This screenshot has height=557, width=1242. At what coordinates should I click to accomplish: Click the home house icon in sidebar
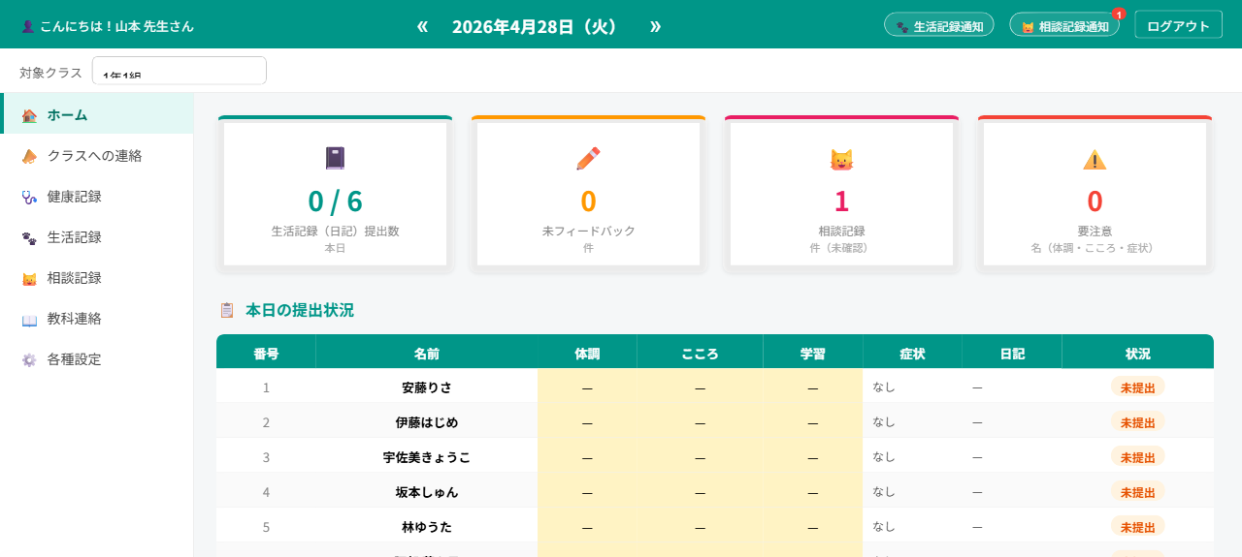29,115
